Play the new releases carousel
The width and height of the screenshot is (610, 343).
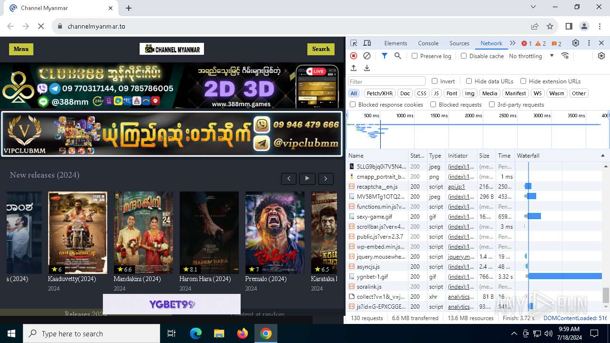[307, 179]
